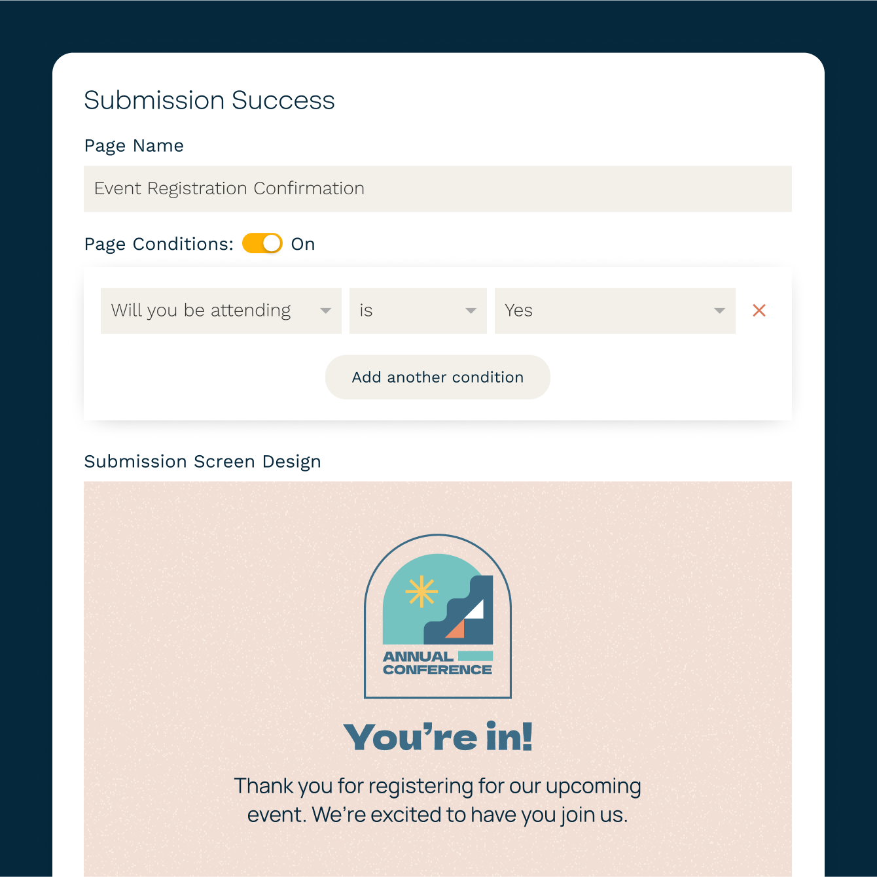Click the white triangle in the logo stairs
This screenshot has height=877, width=877.
pyautogui.click(x=476, y=611)
